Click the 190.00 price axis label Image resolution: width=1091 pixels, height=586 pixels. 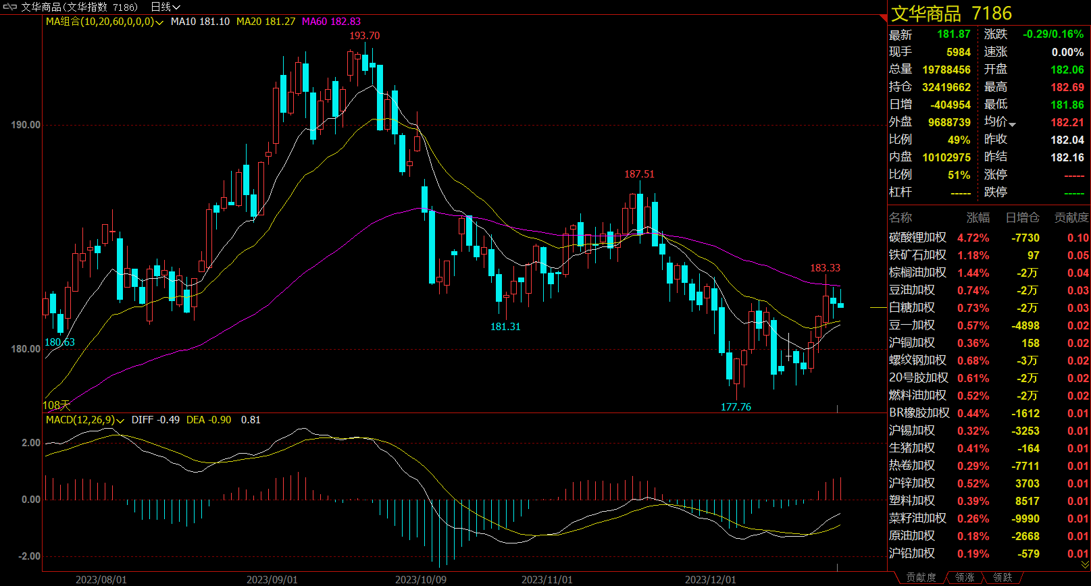point(26,125)
